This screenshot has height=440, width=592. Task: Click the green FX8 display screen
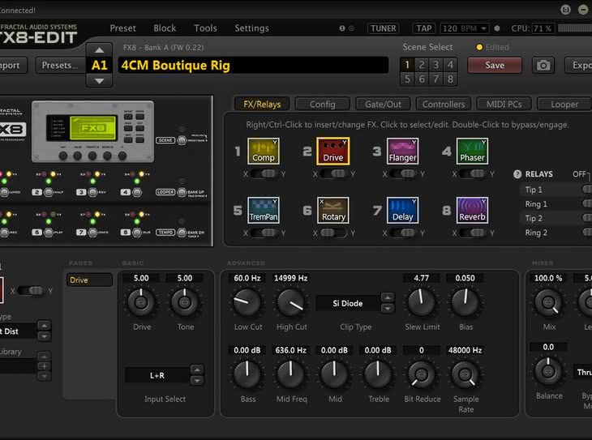(x=93, y=128)
